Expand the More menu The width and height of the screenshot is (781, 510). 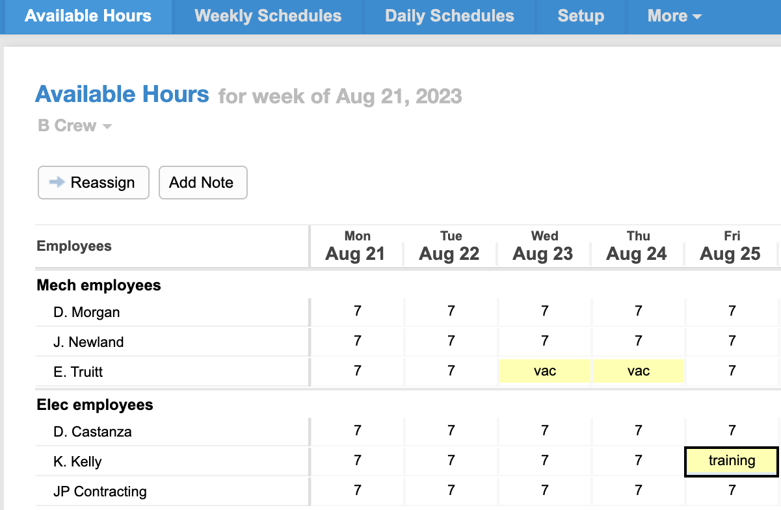[674, 16]
